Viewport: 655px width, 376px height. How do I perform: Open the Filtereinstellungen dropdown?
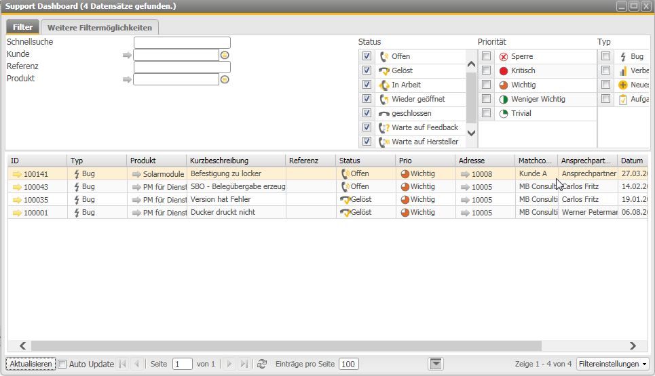613,364
